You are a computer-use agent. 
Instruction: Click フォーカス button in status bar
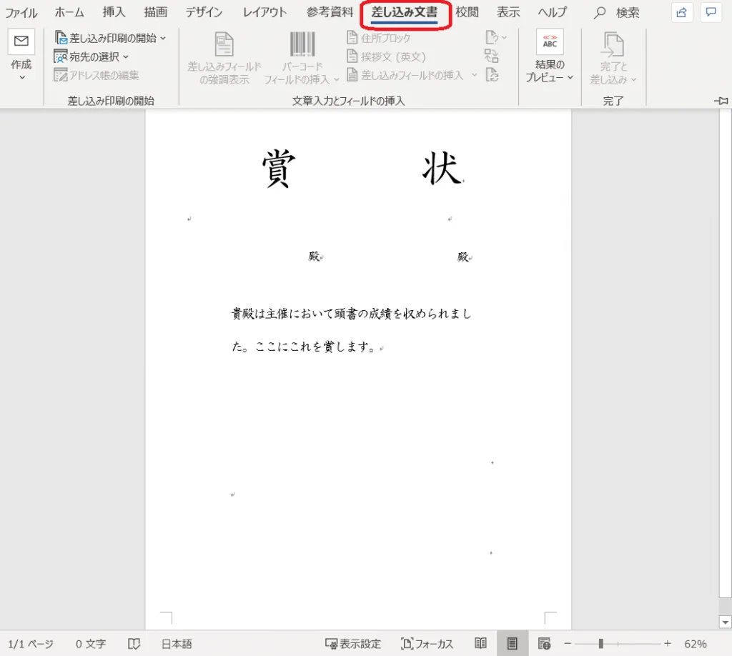coord(427,644)
